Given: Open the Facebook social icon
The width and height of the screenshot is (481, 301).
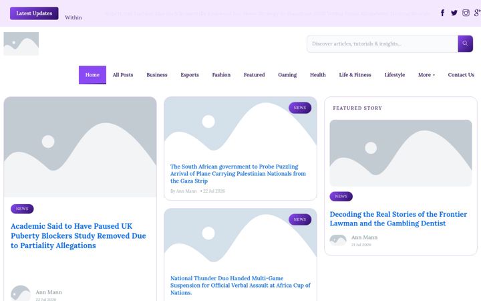Looking at the screenshot, I should [x=442, y=13].
